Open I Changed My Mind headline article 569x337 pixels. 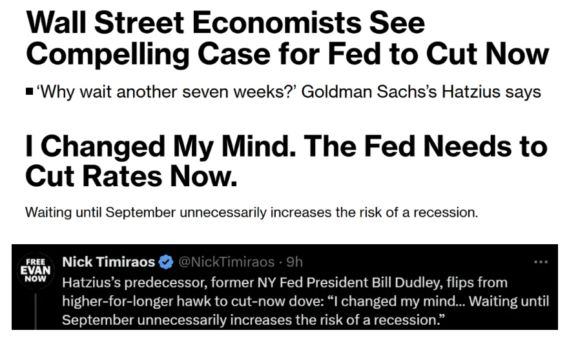(286, 161)
